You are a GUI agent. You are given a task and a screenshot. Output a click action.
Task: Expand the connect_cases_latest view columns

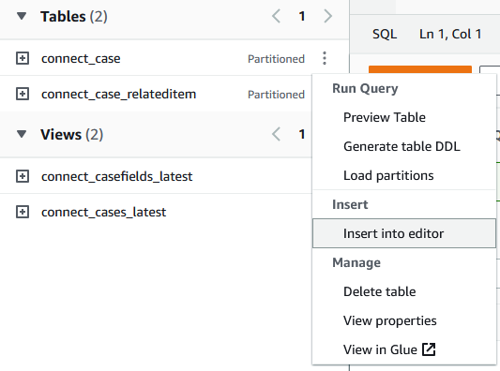[x=23, y=212]
